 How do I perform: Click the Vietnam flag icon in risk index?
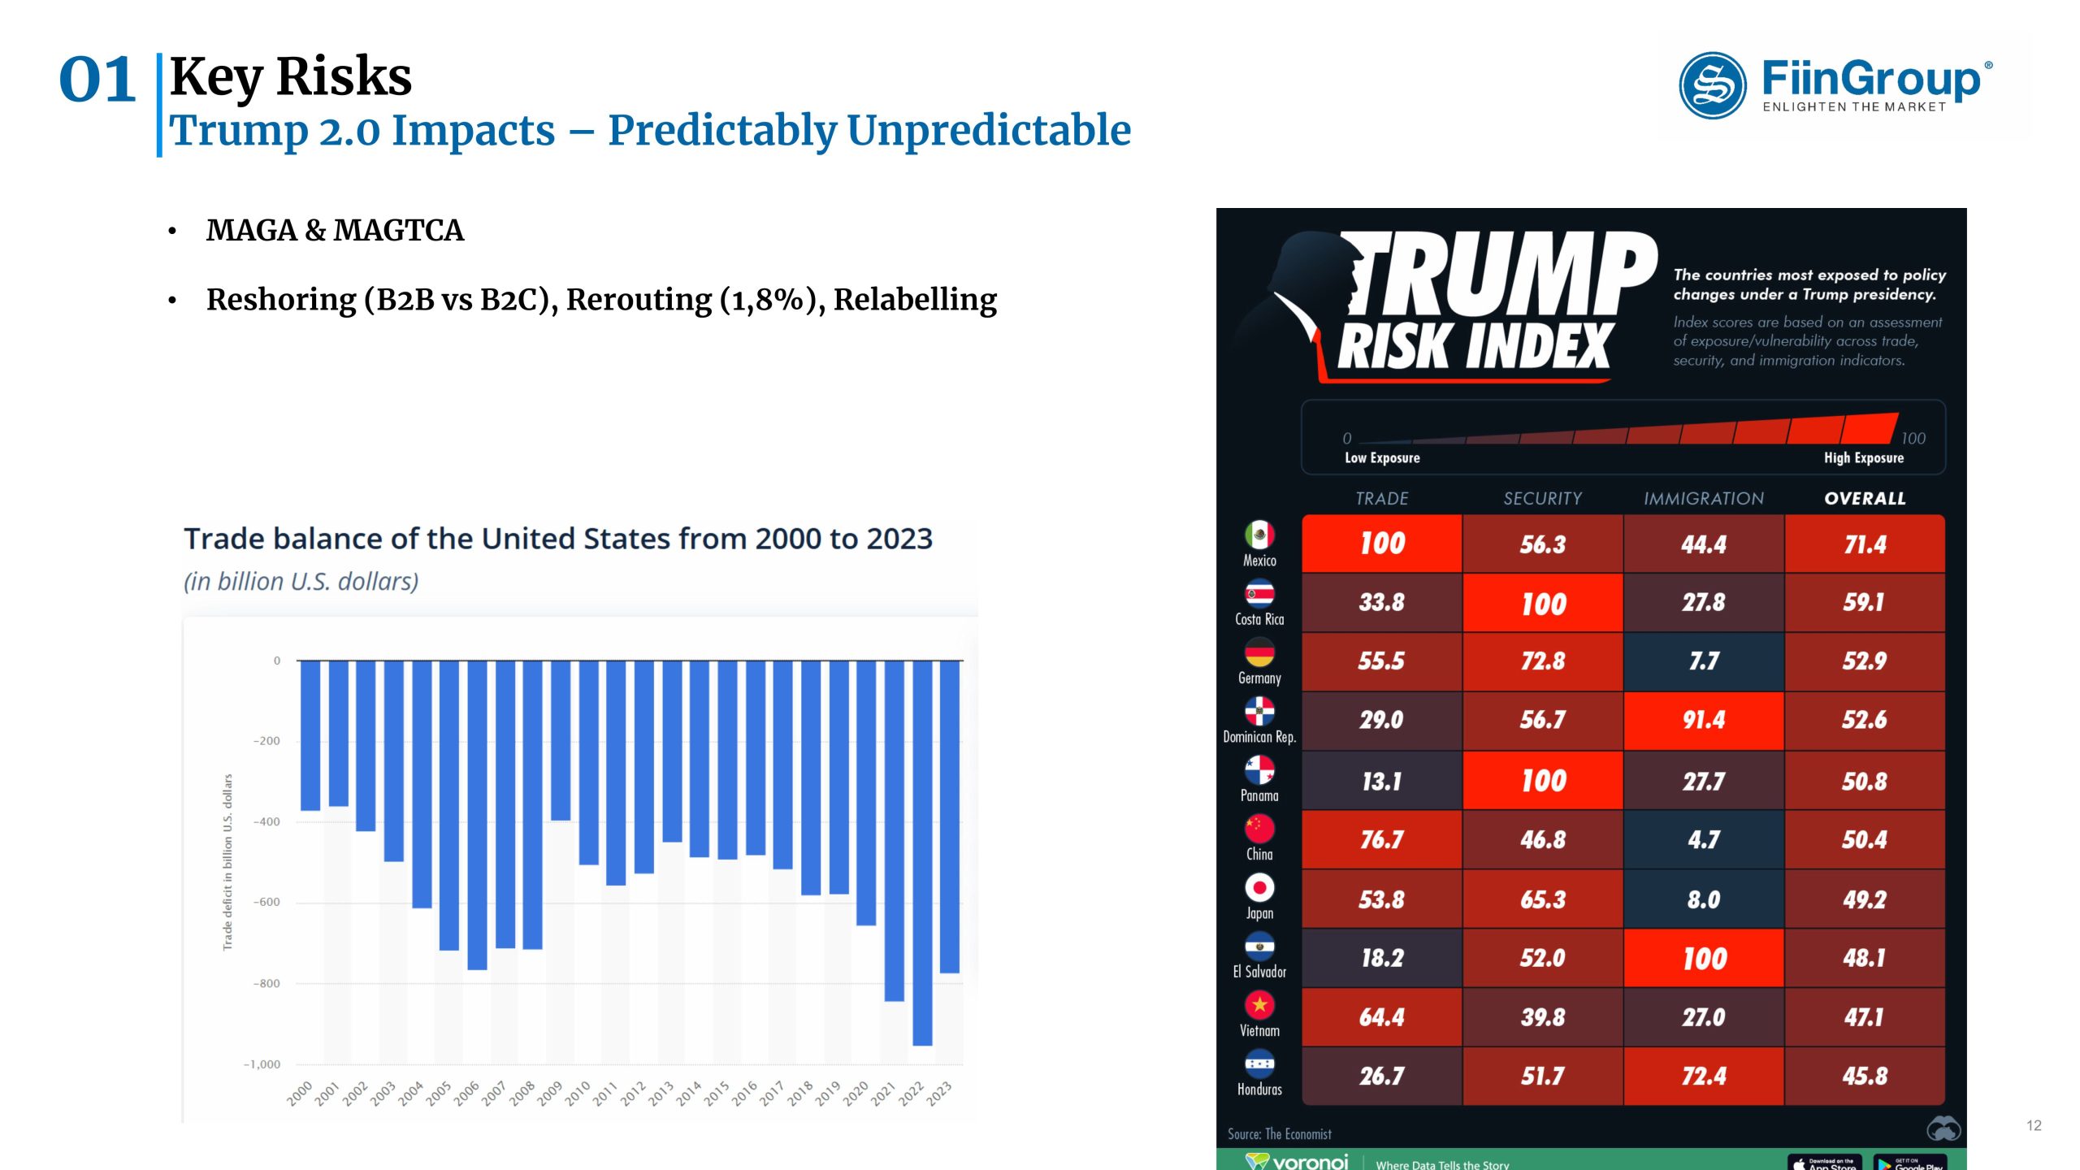1253,1010
